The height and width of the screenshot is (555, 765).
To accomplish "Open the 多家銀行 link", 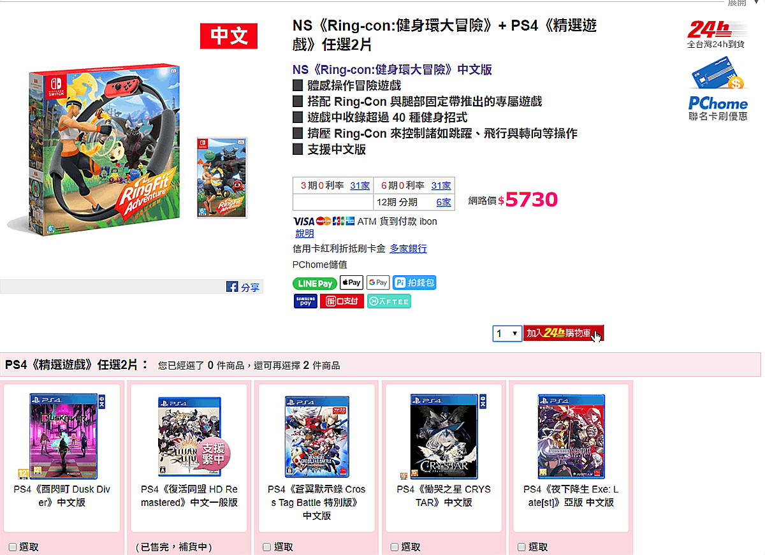I will pyautogui.click(x=408, y=249).
